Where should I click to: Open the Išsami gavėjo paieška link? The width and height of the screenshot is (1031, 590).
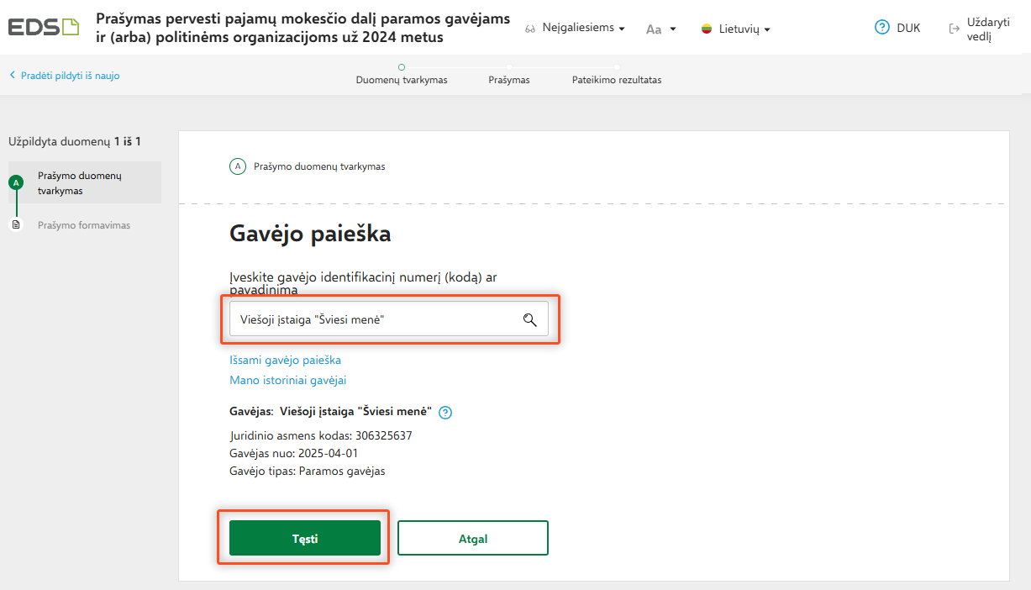[285, 360]
